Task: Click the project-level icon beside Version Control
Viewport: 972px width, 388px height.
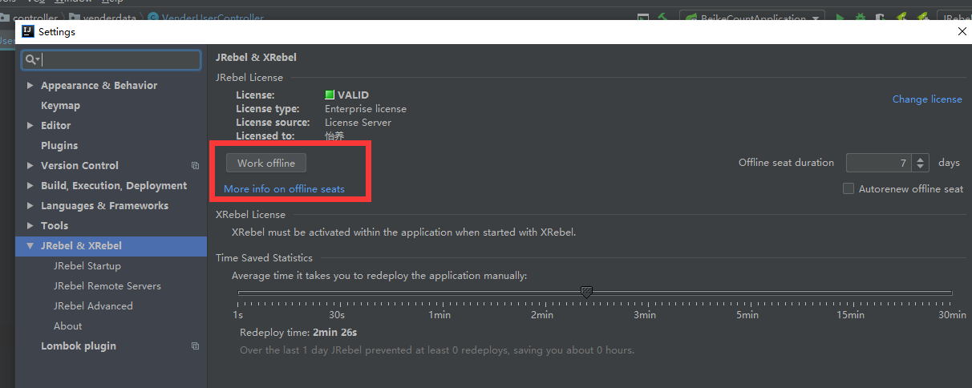Action: [x=195, y=166]
